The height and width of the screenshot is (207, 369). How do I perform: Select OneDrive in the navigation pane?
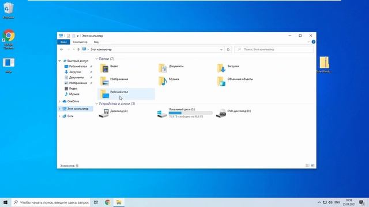[x=71, y=101]
